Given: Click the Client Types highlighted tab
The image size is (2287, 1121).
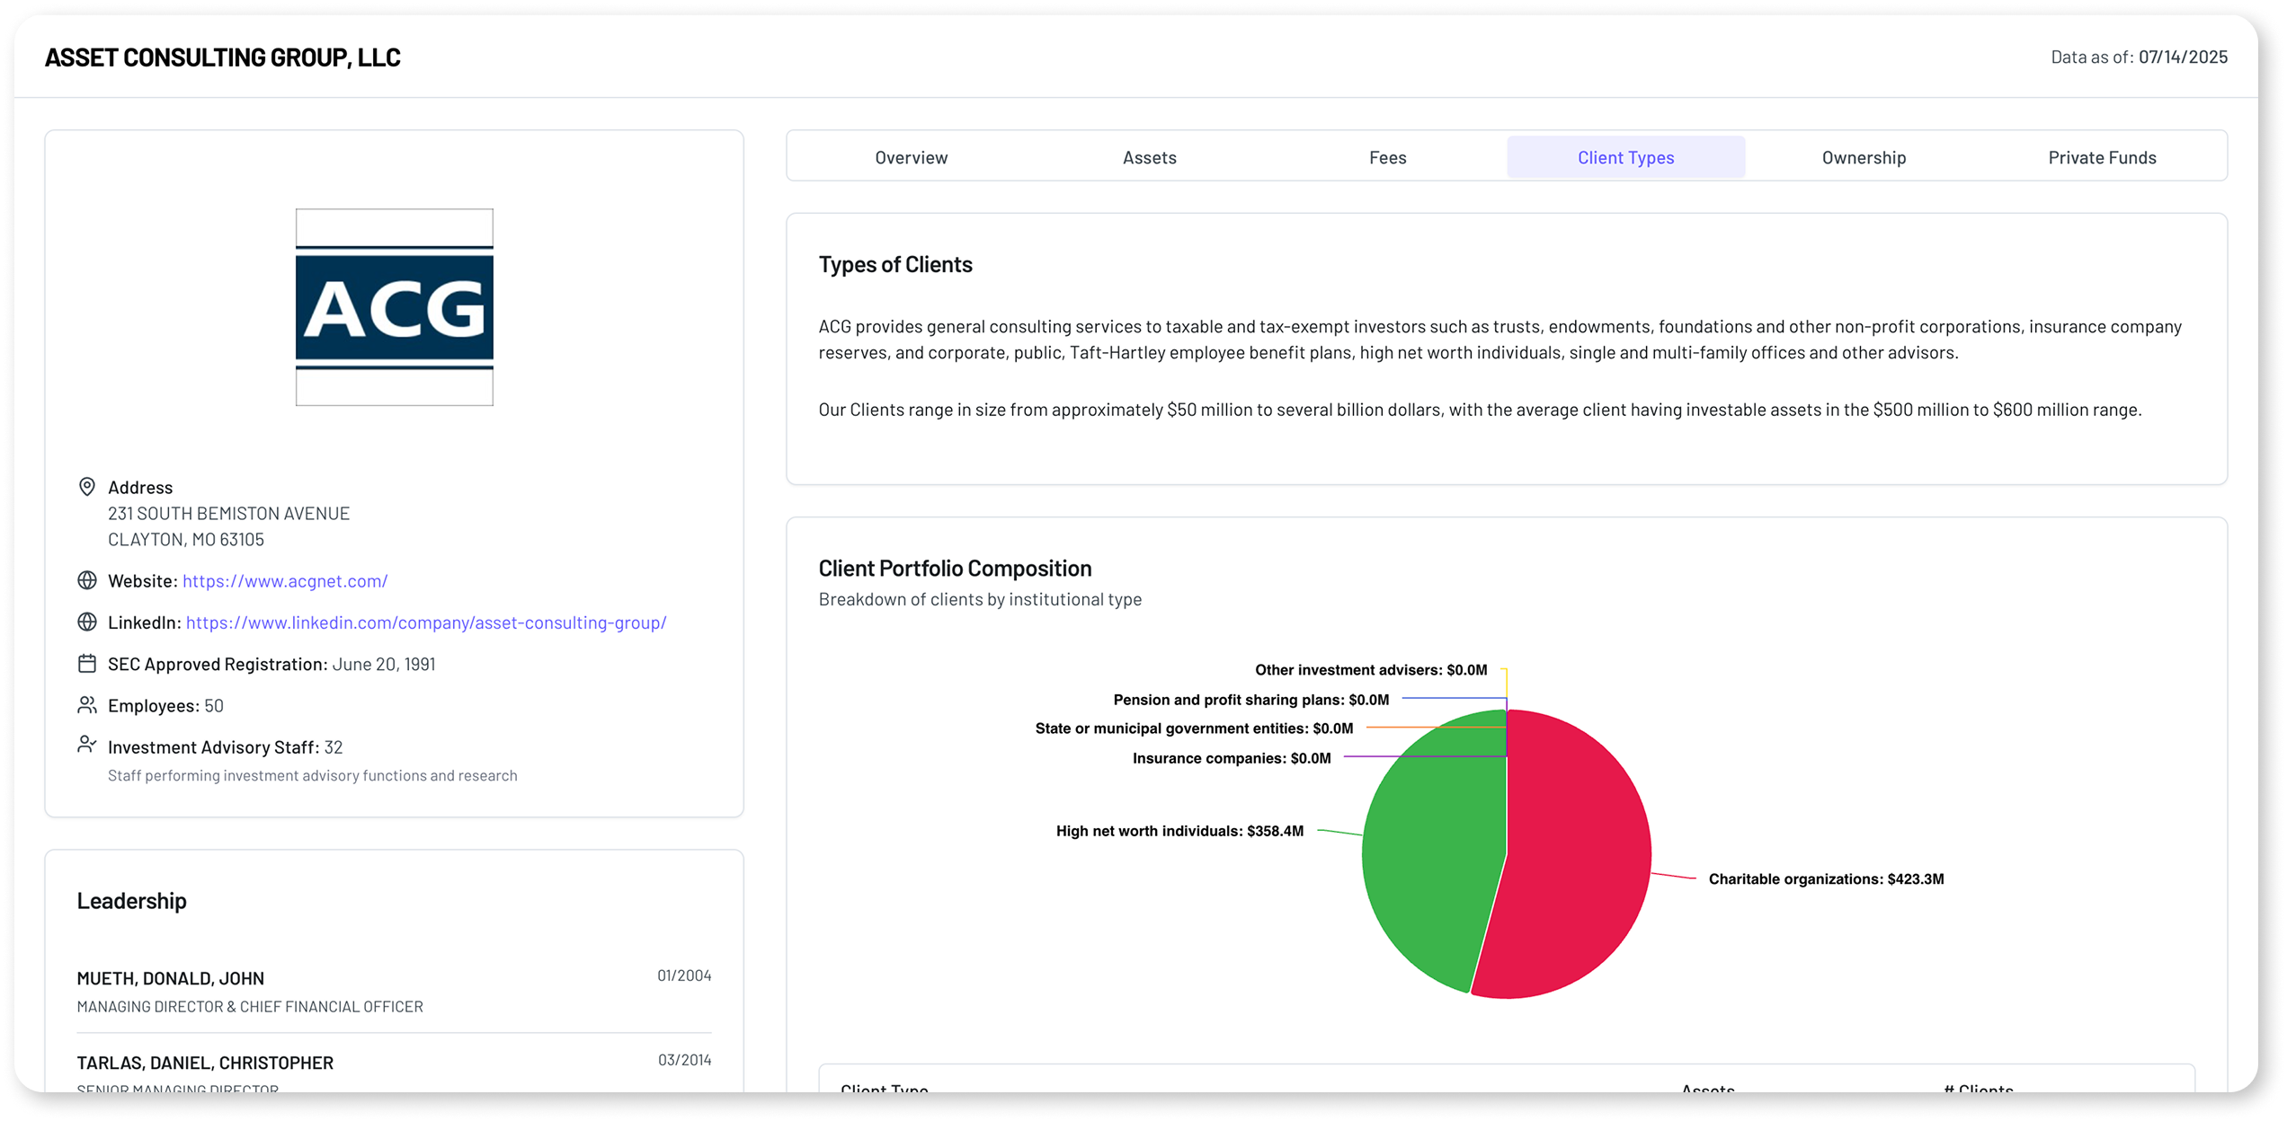Looking at the screenshot, I should (x=1625, y=156).
